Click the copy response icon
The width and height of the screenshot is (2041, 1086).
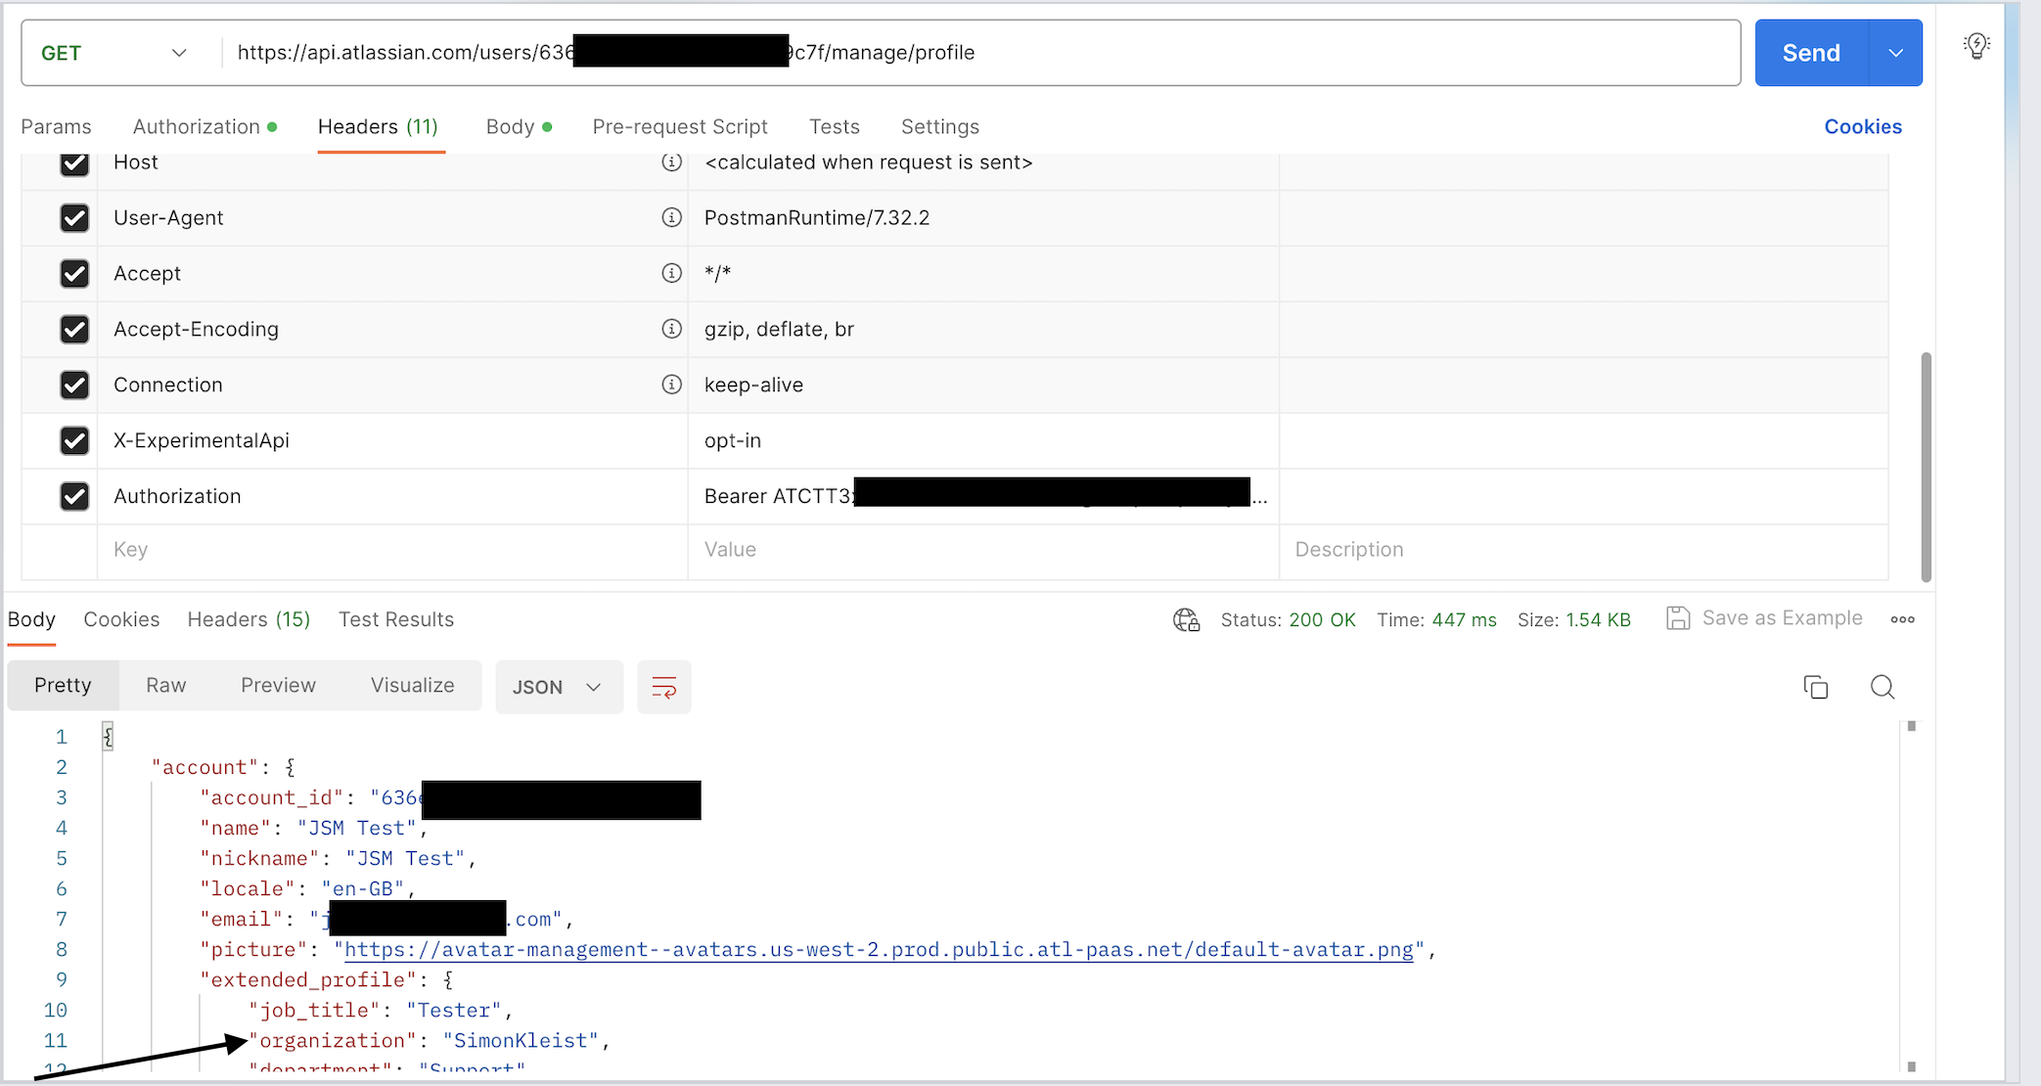[x=1816, y=687]
